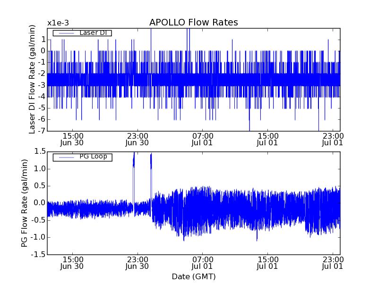Screen dimensions: 378x283
Task: Click the 'Laser DI Flow Rate (gal/min)' axis label
Action: click(x=32, y=79)
